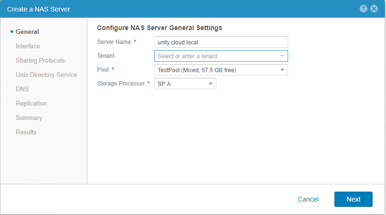Click the Server Name input field

[x=221, y=42]
